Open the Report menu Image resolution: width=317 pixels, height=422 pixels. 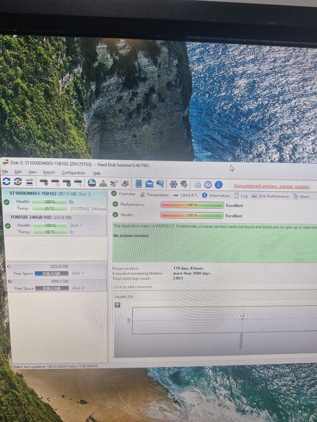pyautogui.click(x=49, y=172)
